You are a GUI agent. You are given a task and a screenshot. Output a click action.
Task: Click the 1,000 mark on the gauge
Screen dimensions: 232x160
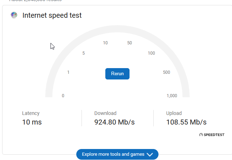[172, 96]
